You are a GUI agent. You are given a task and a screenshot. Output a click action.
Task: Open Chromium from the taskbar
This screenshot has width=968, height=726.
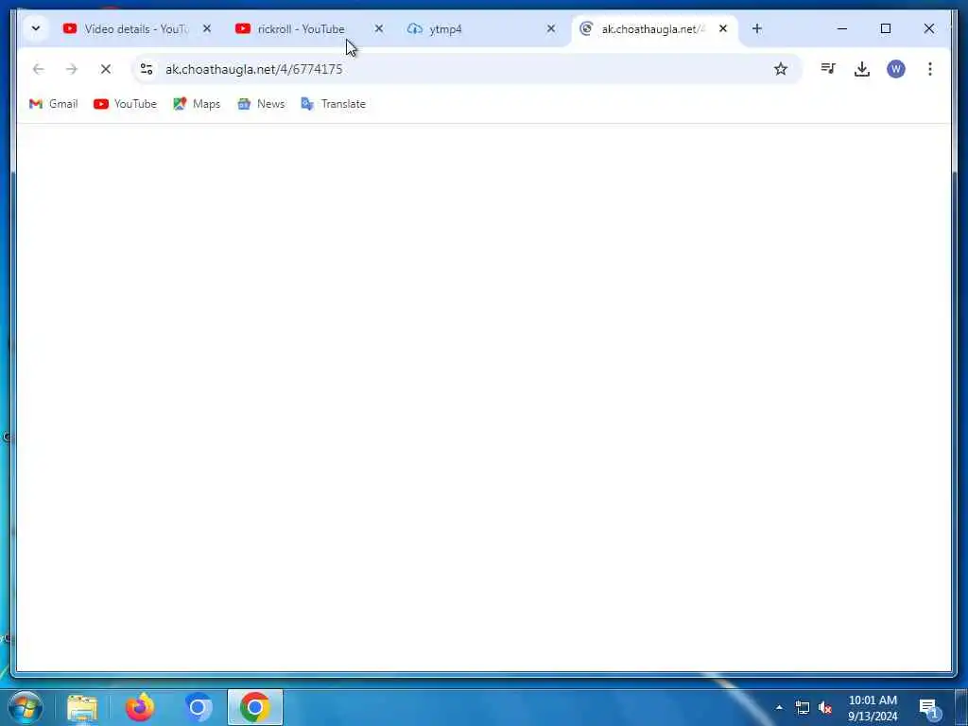click(198, 707)
